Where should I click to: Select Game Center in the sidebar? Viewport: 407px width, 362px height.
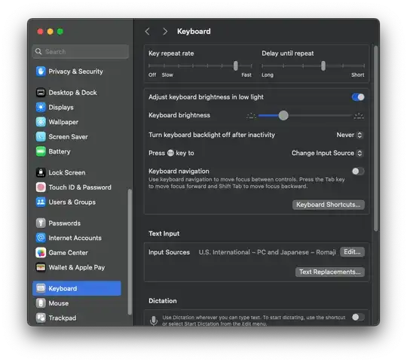(x=77, y=253)
